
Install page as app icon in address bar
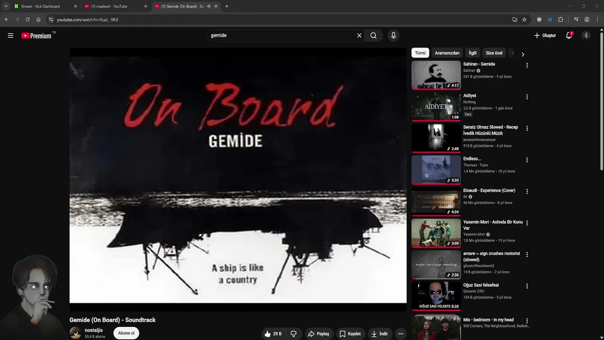point(515,19)
